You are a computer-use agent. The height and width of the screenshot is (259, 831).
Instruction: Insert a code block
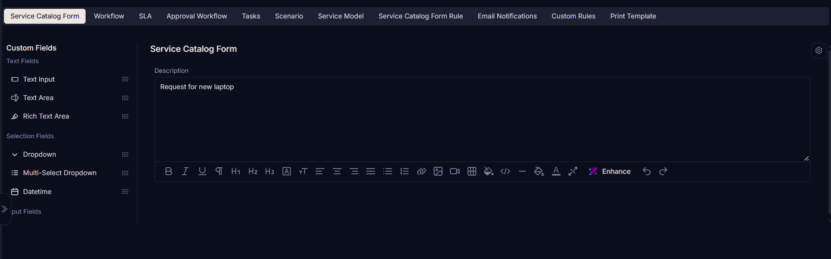[505, 171]
